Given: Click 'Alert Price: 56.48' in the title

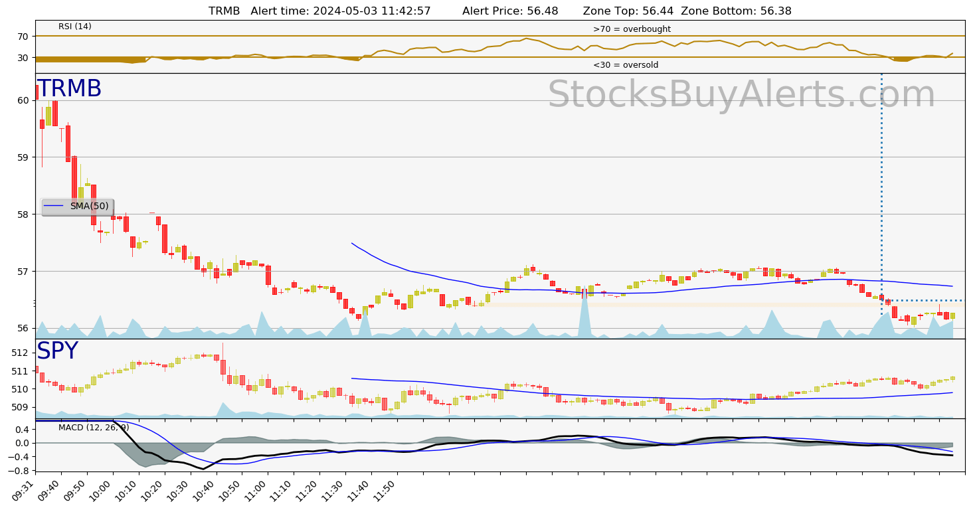Looking at the screenshot, I should coord(509,11).
